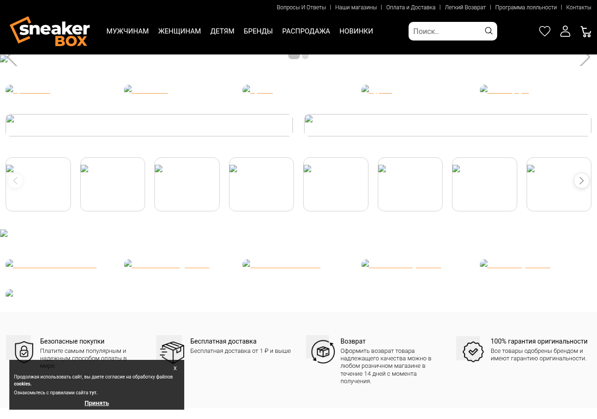Open the shopping cart icon
Viewport: 597px width, 419px height.
(x=586, y=31)
